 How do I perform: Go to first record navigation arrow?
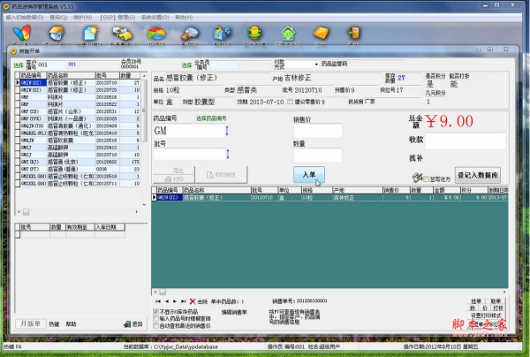click(157, 301)
